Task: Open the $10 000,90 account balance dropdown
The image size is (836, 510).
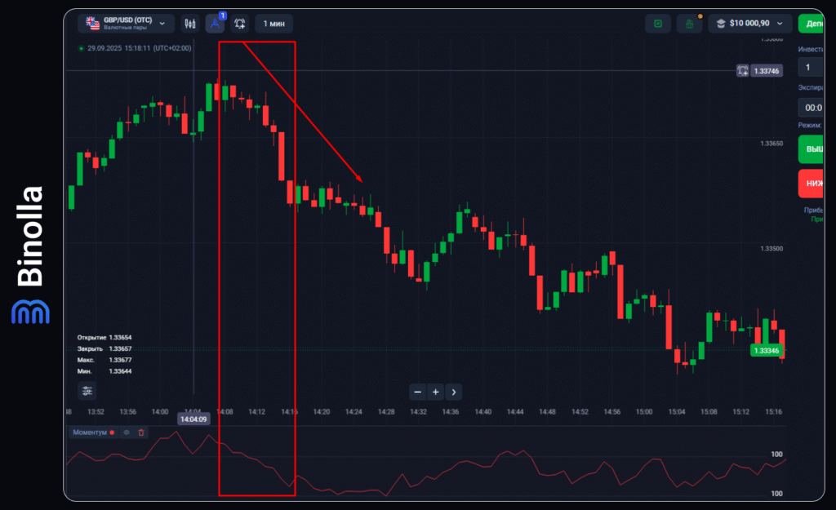Action: (750, 24)
